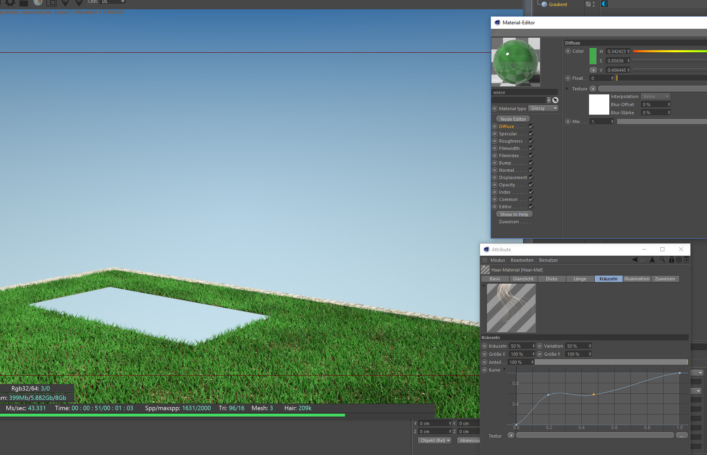This screenshot has height=455, width=707.
Task: Click the Gradient object globe icon
Action: click(544, 4)
